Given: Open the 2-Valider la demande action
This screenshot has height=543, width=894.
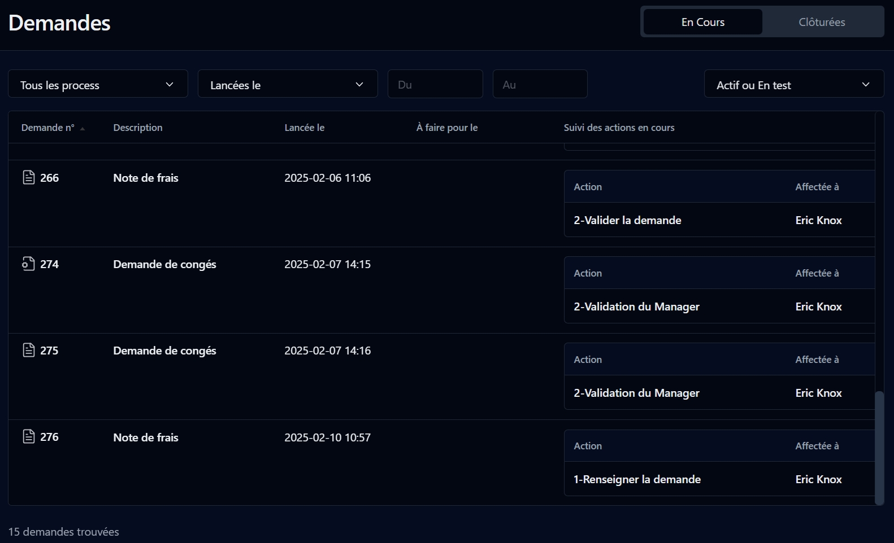Looking at the screenshot, I should 627,220.
